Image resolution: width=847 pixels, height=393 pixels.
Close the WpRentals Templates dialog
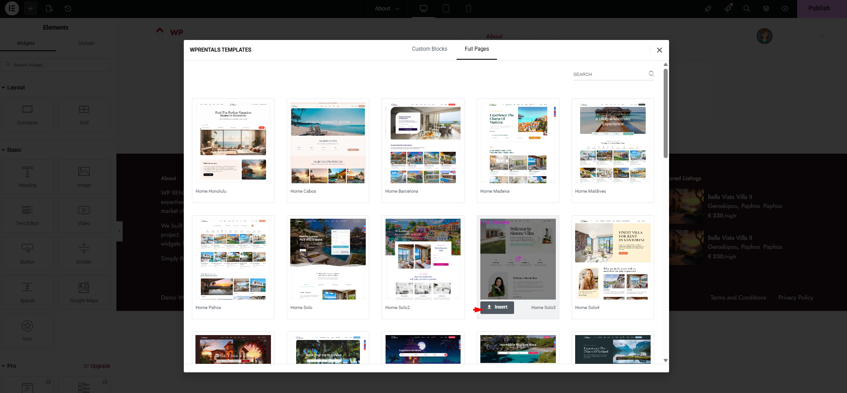(659, 50)
